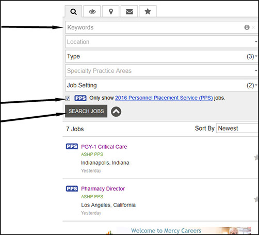The image size is (259, 235).
Task: Uncheck the Only show PPS jobs checkbox
Action: pos(68,98)
